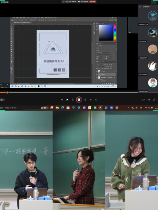Screen dimensions: 158x210
Task: Click the orange playback position handle
Action: (7, 92)
